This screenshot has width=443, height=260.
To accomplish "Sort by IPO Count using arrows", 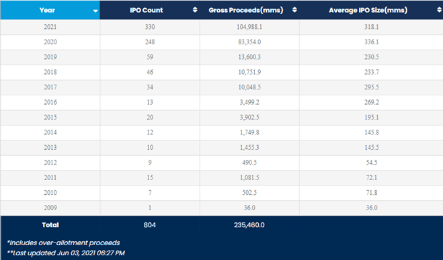I will pyautogui.click(x=195, y=10).
